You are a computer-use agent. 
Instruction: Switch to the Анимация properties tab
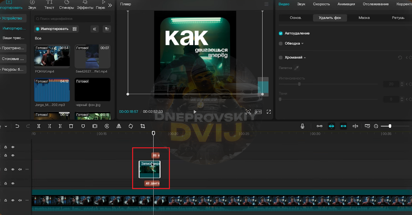[346, 4]
